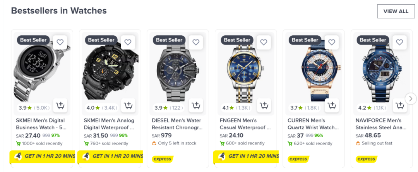Add FNGEEN Casual Waterproof watch to cart
The image size is (418, 172).
click(264, 105)
